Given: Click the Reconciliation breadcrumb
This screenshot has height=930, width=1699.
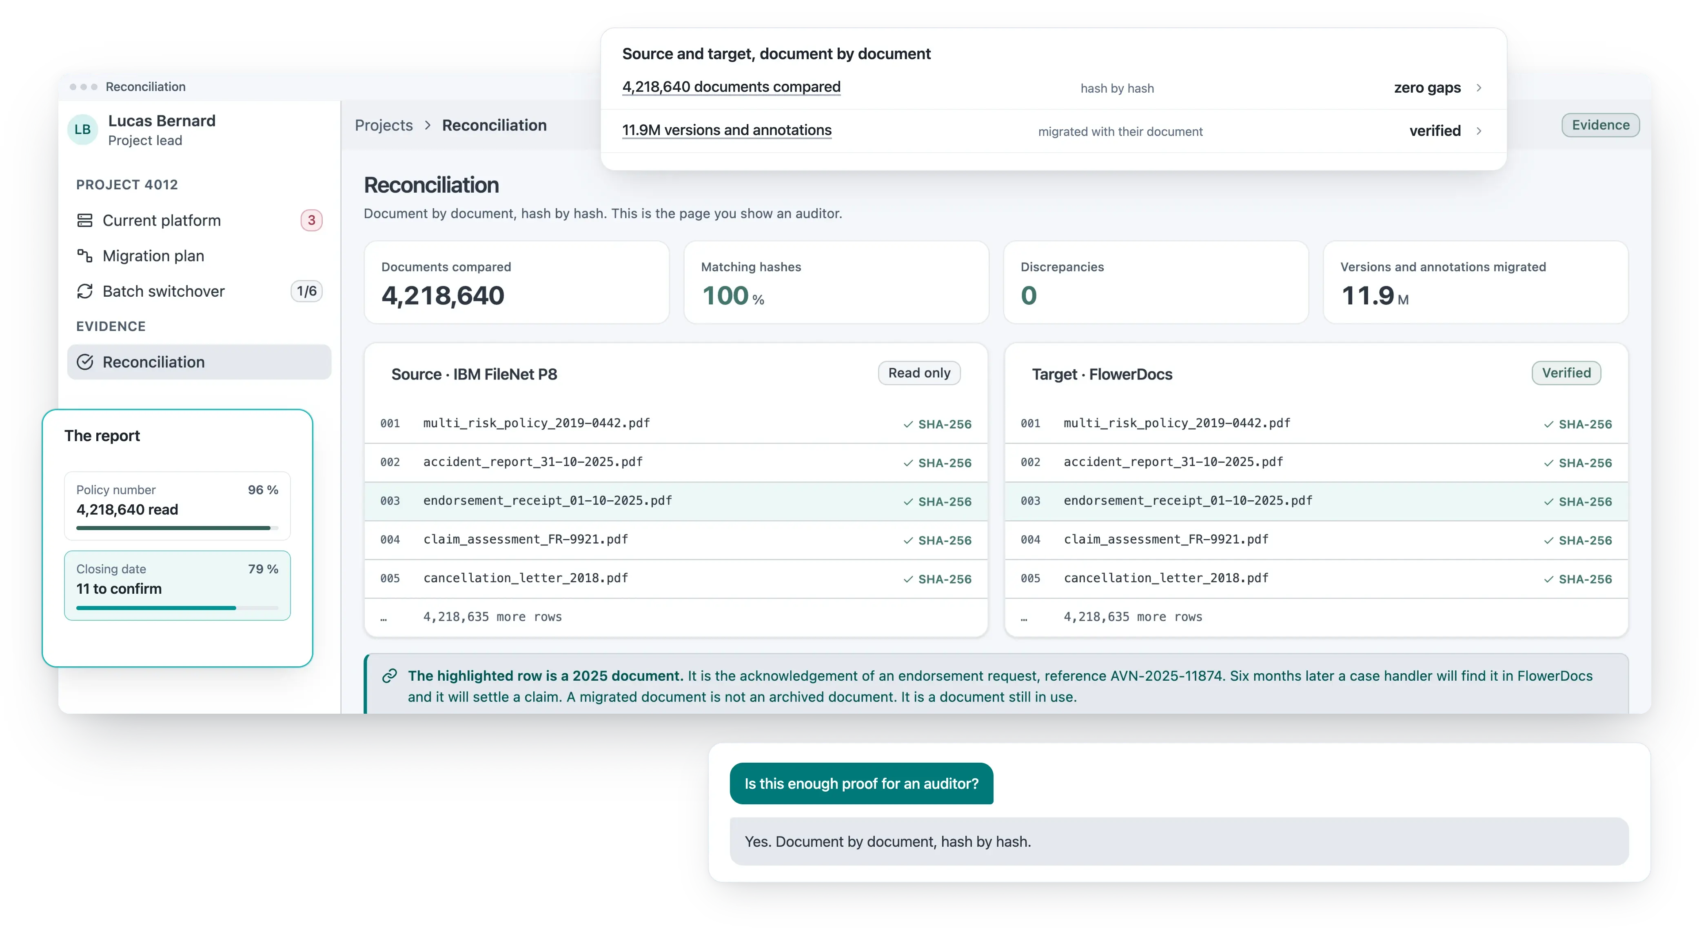Looking at the screenshot, I should coord(494,125).
